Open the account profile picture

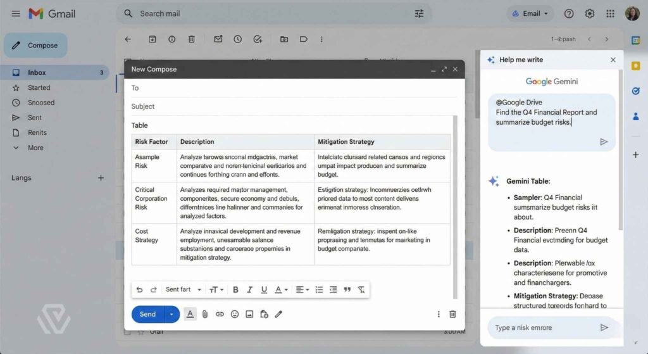(632, 14)
